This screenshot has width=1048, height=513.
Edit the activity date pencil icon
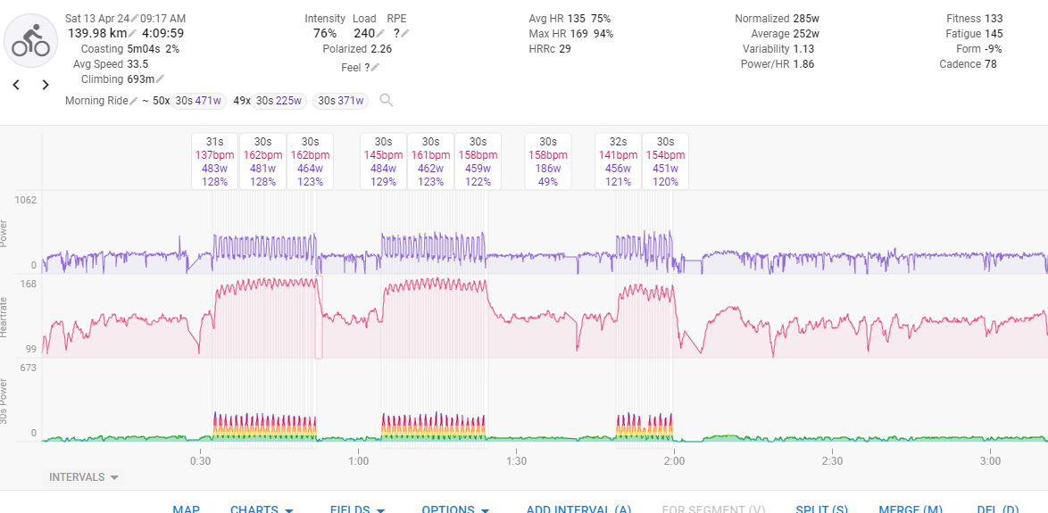[x=135, y=19]
